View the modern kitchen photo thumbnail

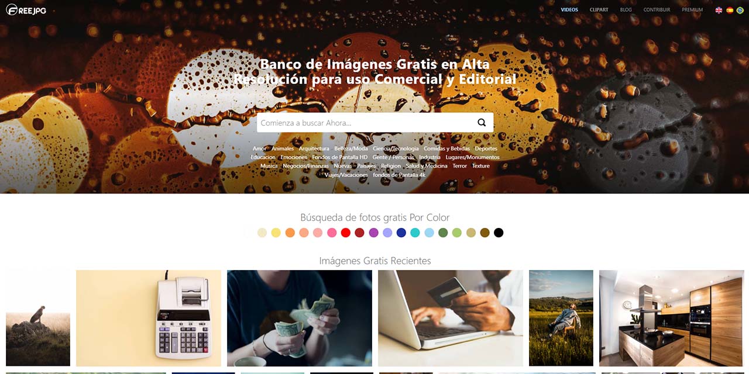672,318
